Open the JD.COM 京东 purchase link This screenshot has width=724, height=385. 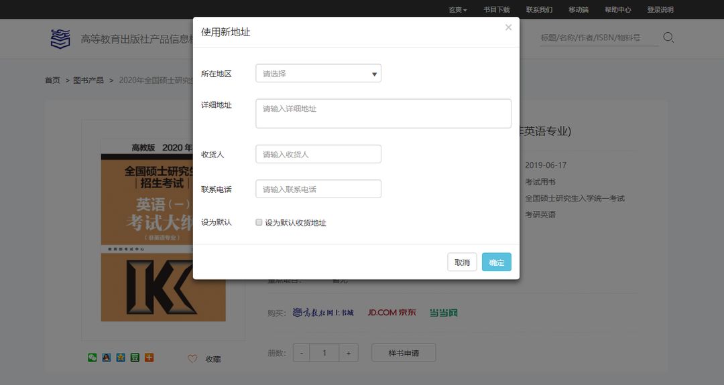391,313
